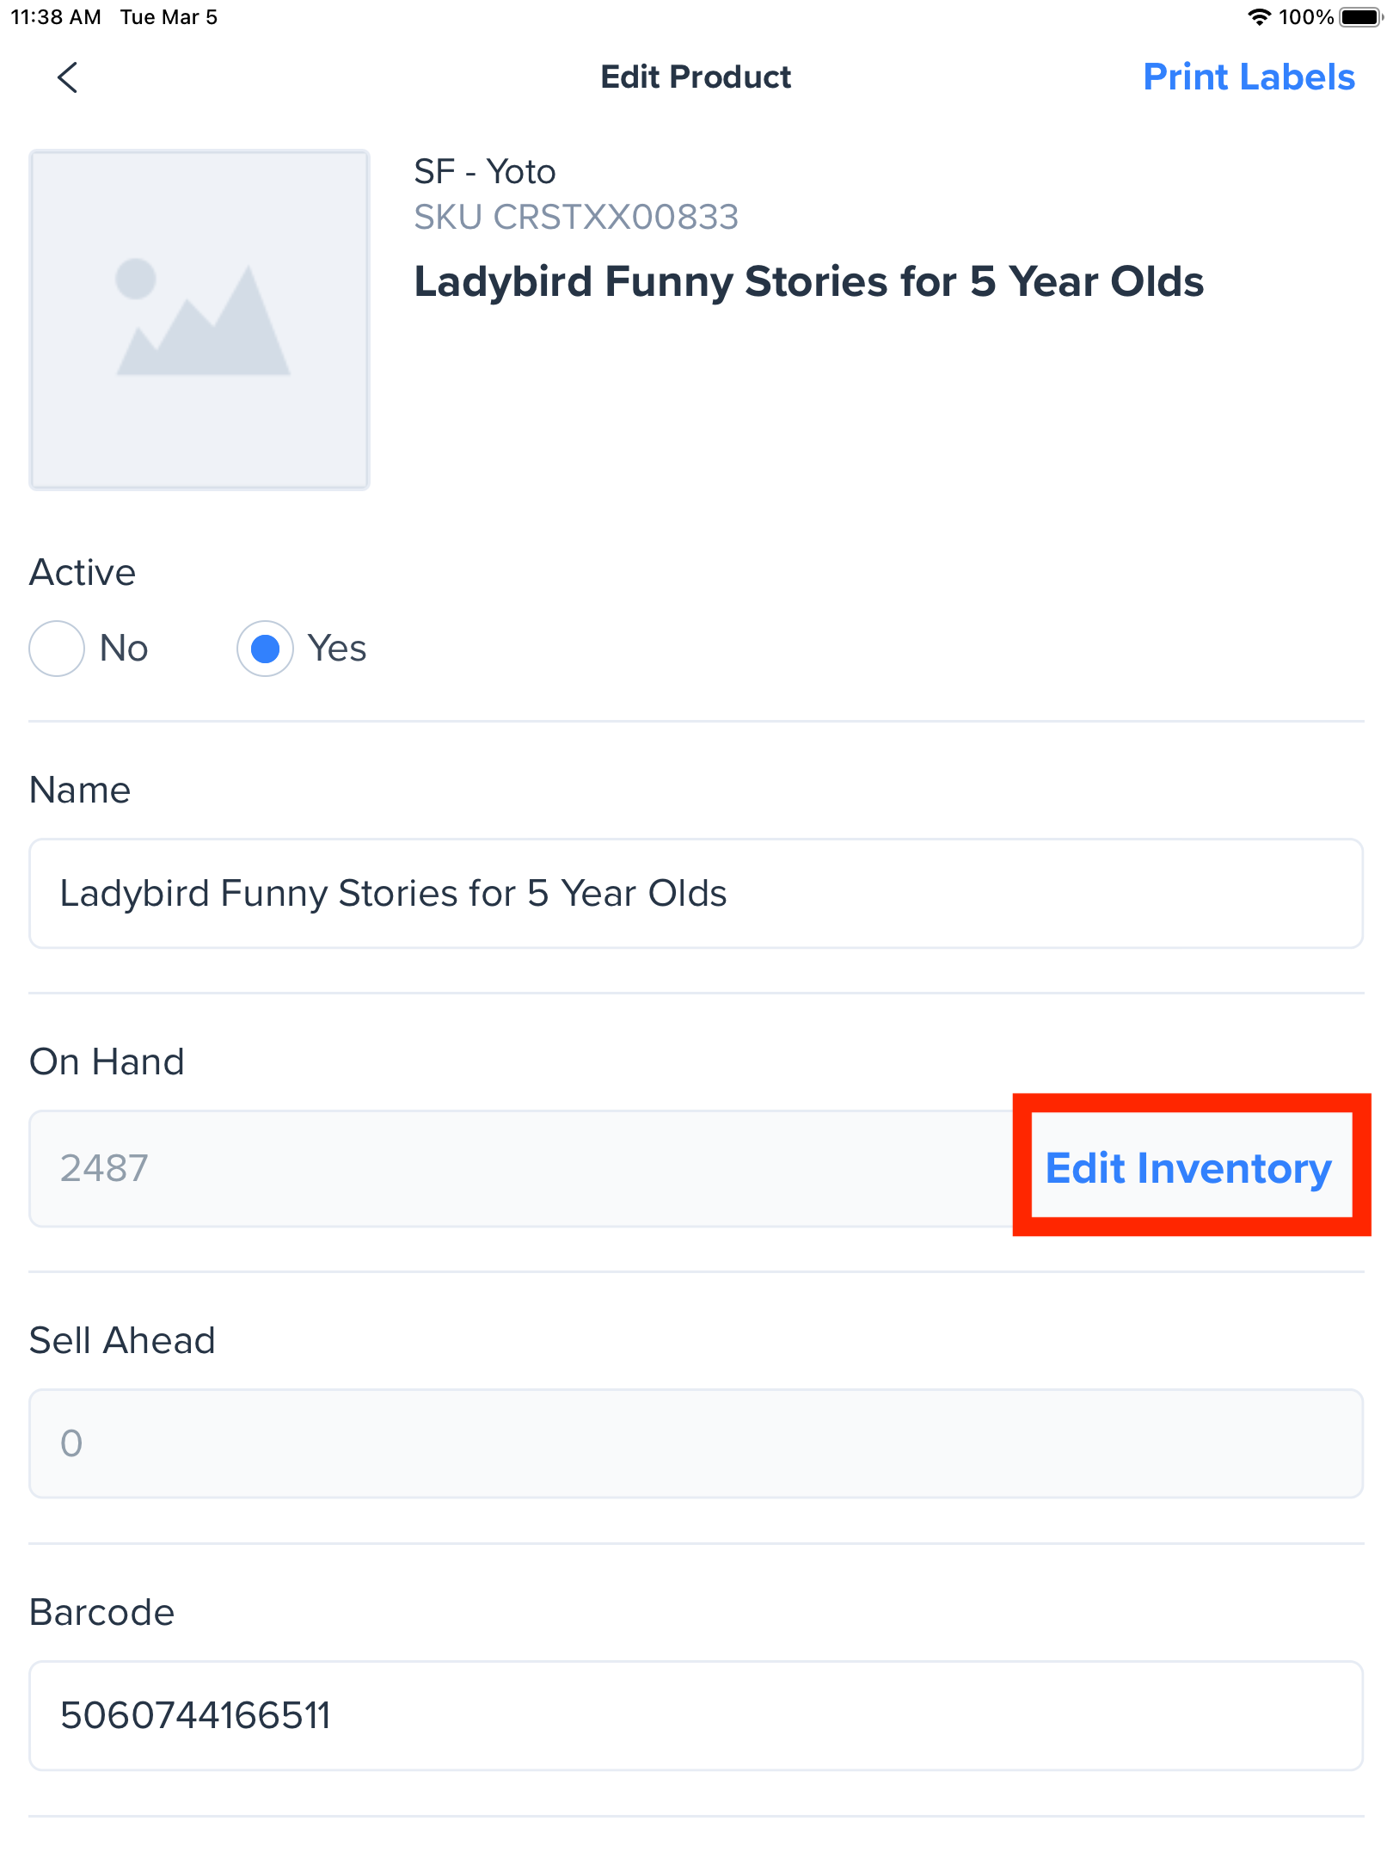Screen dimensions: 1393x1858
Task: Focus the Name text field
Action: (695, 894)
